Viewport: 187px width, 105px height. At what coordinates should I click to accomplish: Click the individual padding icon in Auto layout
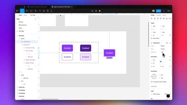point(170,66)
